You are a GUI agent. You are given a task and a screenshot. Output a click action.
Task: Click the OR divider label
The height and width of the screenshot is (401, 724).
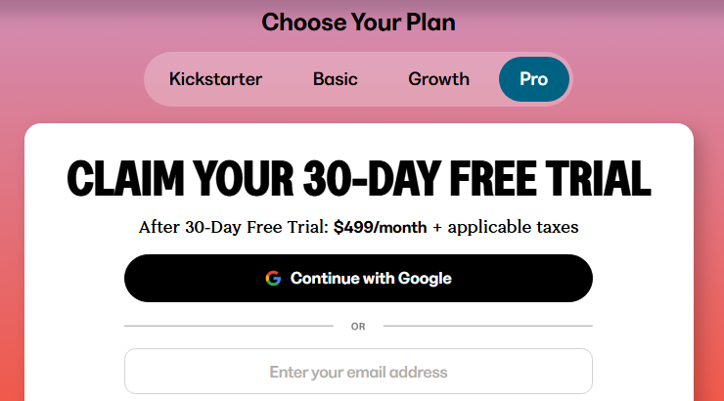point(358,326)
